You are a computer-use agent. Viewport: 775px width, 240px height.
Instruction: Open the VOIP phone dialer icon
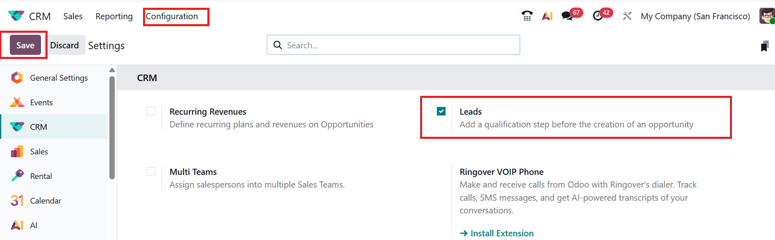[x=527, y=16]
